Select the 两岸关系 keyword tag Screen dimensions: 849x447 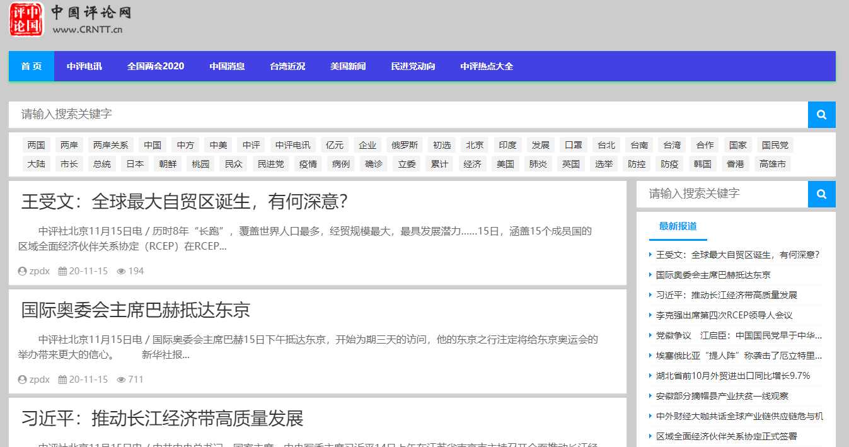click(111, 144)
